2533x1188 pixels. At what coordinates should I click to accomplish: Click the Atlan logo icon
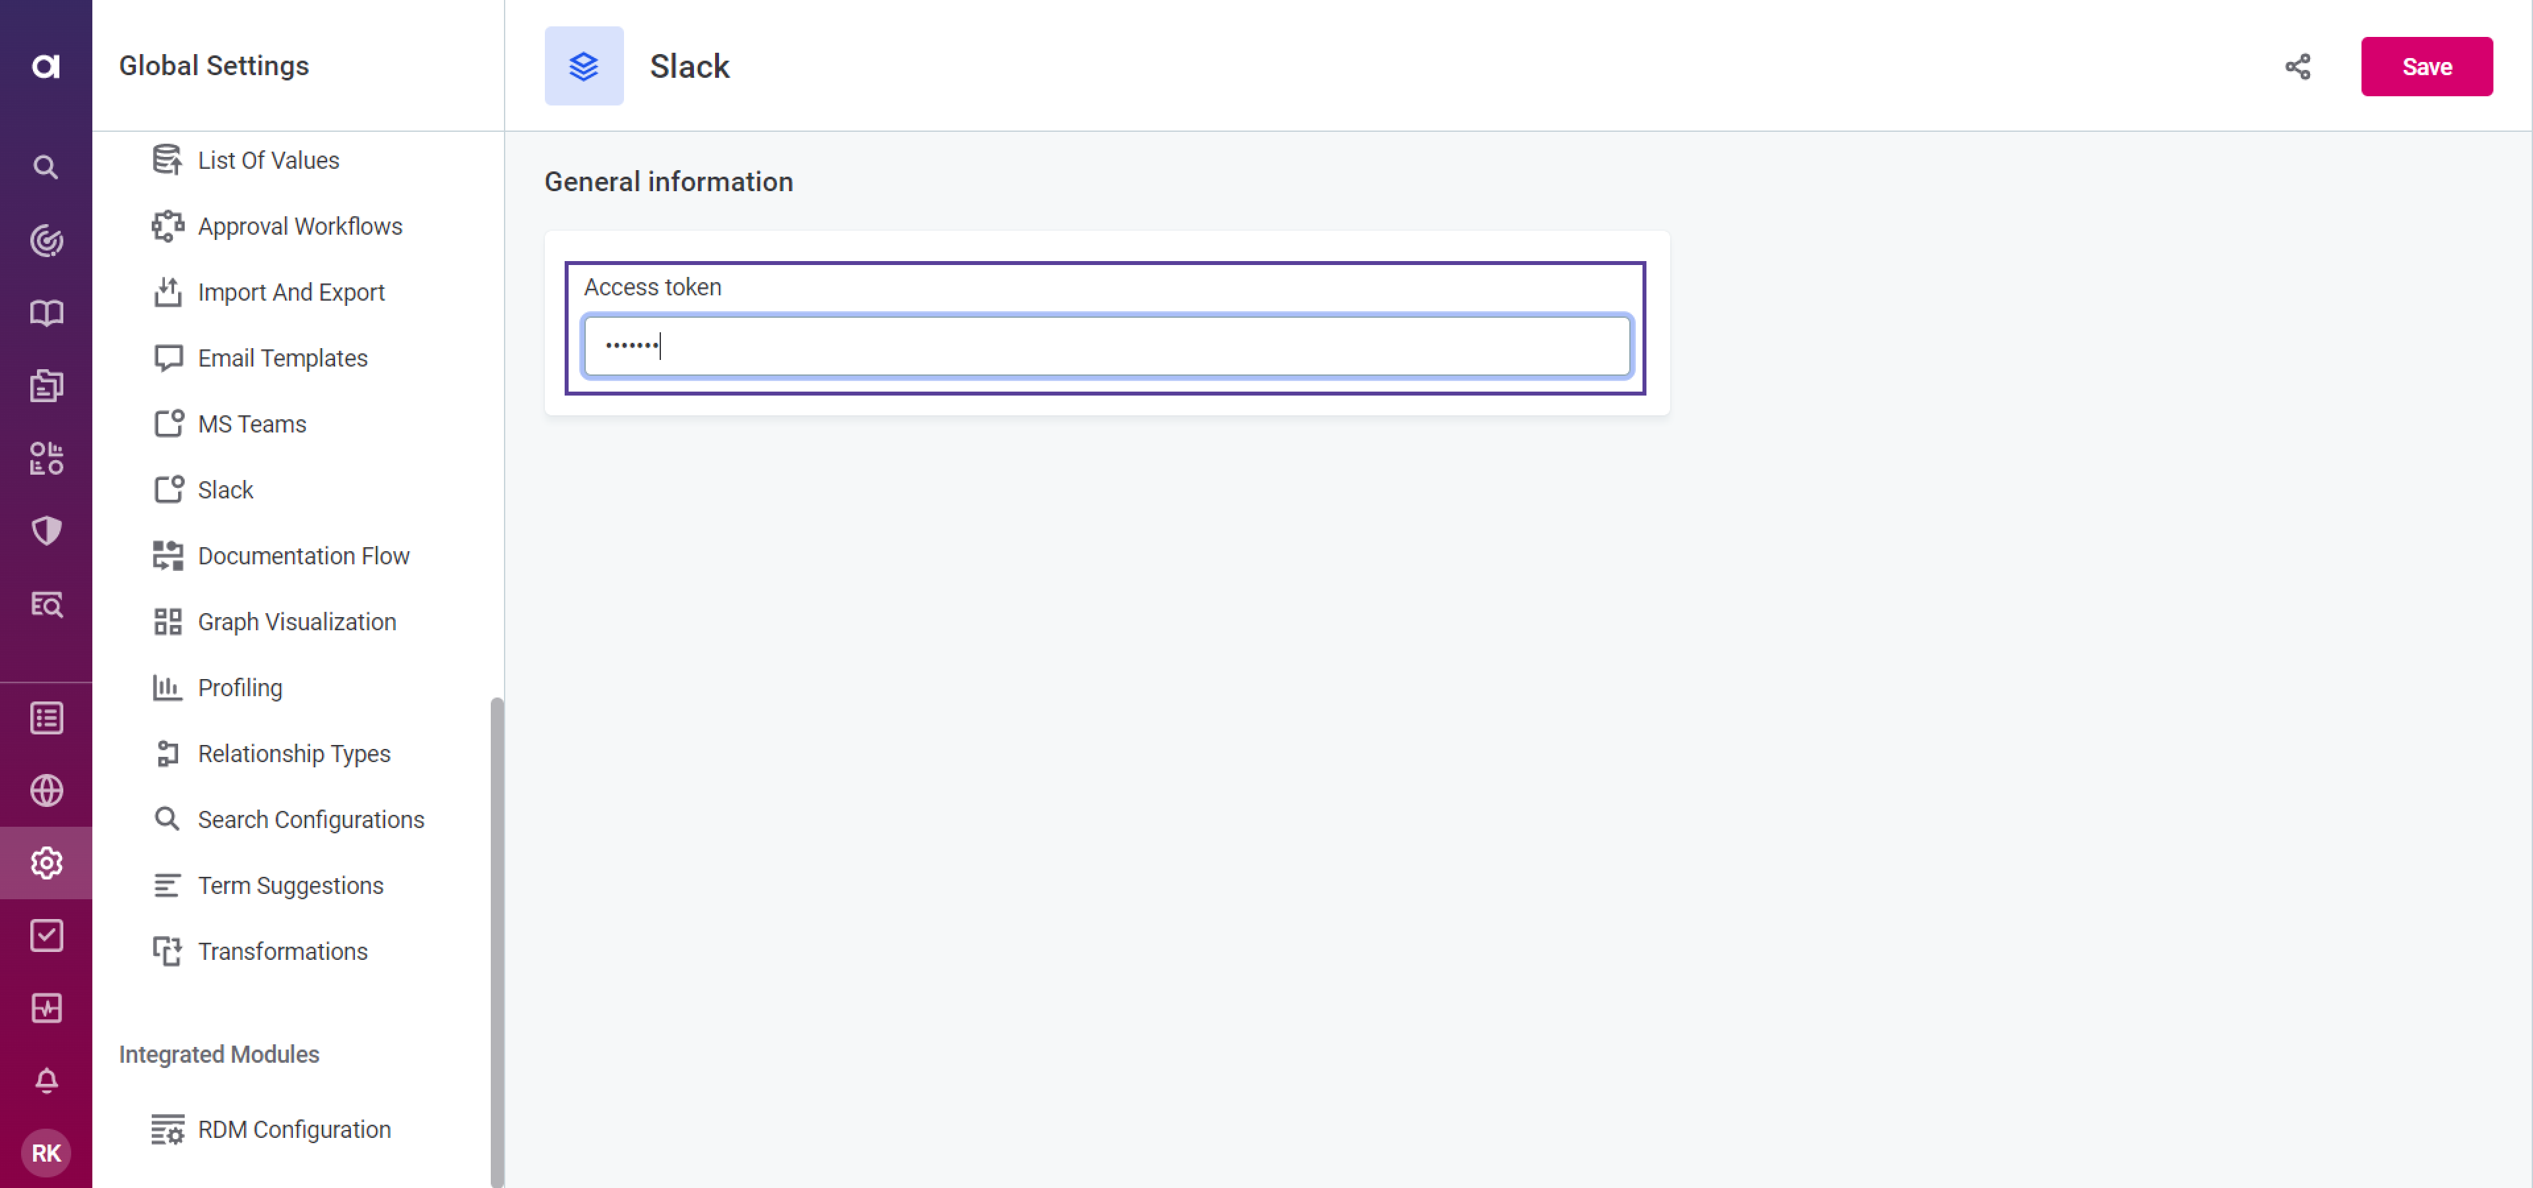(x=46, y=65)
